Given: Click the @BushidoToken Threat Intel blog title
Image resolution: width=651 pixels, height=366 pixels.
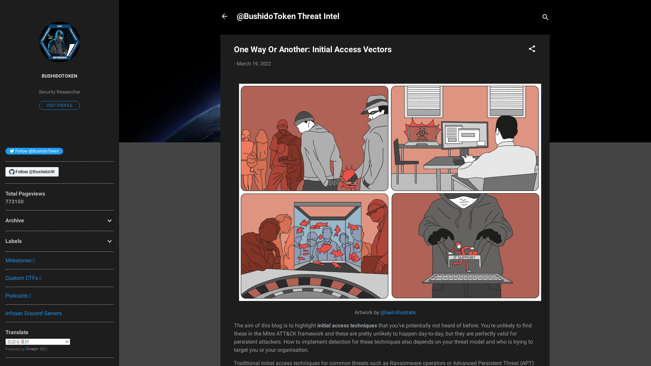Looking at the screenshot, I should point(288,16).
